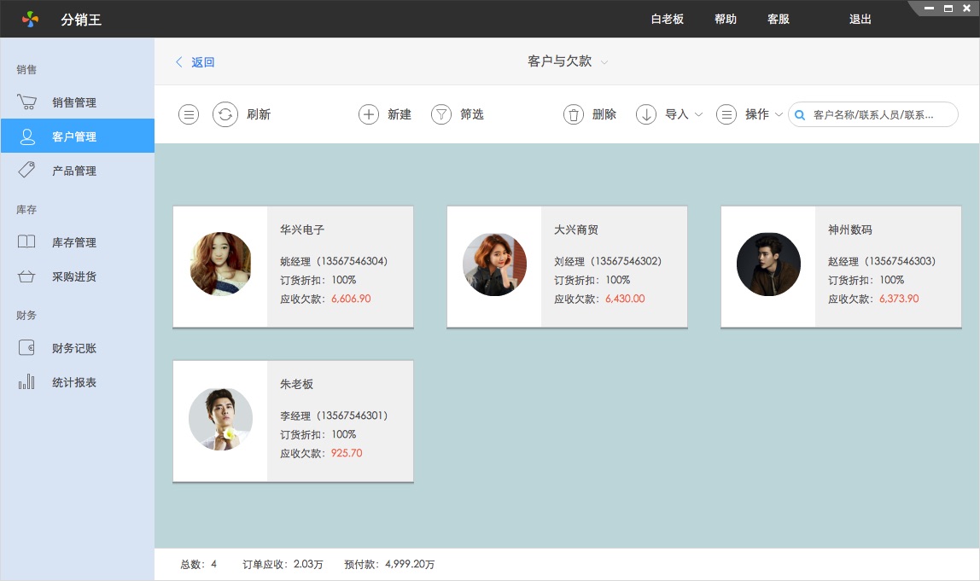
Task: Click the plus icon to create new customer
Action: (x=369, y=114)
